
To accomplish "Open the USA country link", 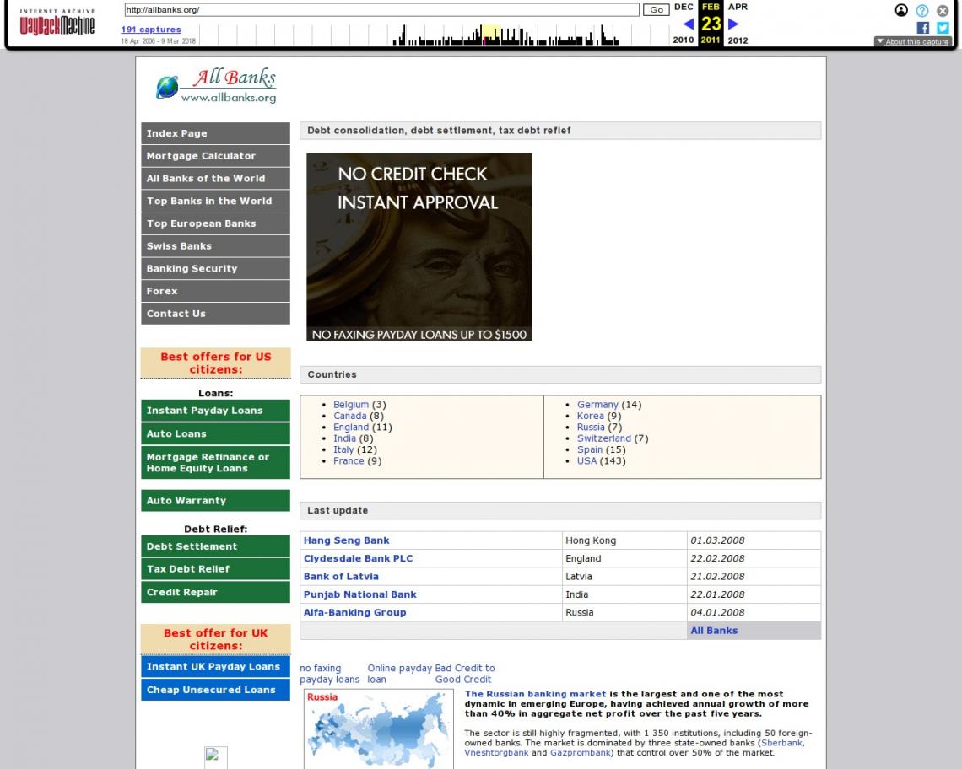I will 586,461.
